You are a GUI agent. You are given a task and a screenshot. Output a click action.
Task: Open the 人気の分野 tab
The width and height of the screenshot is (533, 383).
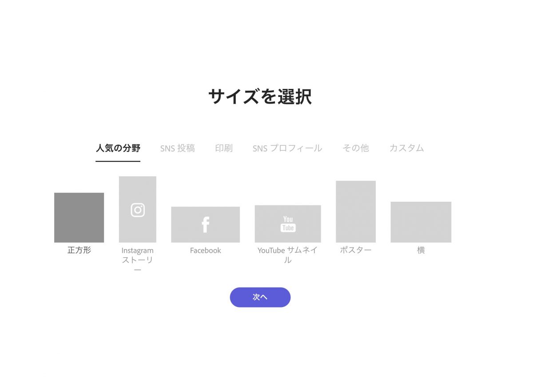pyautogui.click(x=118, y=148)
